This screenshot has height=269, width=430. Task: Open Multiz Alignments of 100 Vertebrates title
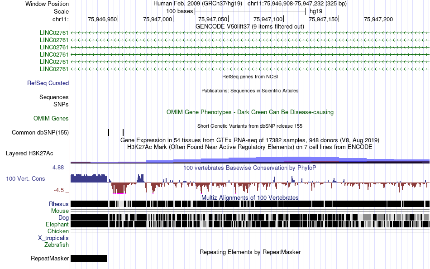click(x=250, y=197)
